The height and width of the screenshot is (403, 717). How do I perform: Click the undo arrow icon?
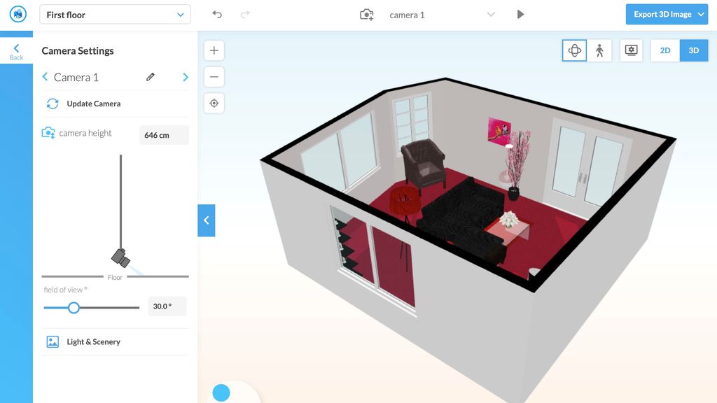[217, 13]
